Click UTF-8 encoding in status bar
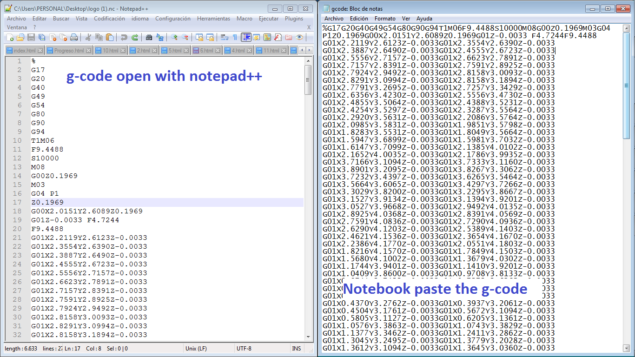 tap(244, 349)
